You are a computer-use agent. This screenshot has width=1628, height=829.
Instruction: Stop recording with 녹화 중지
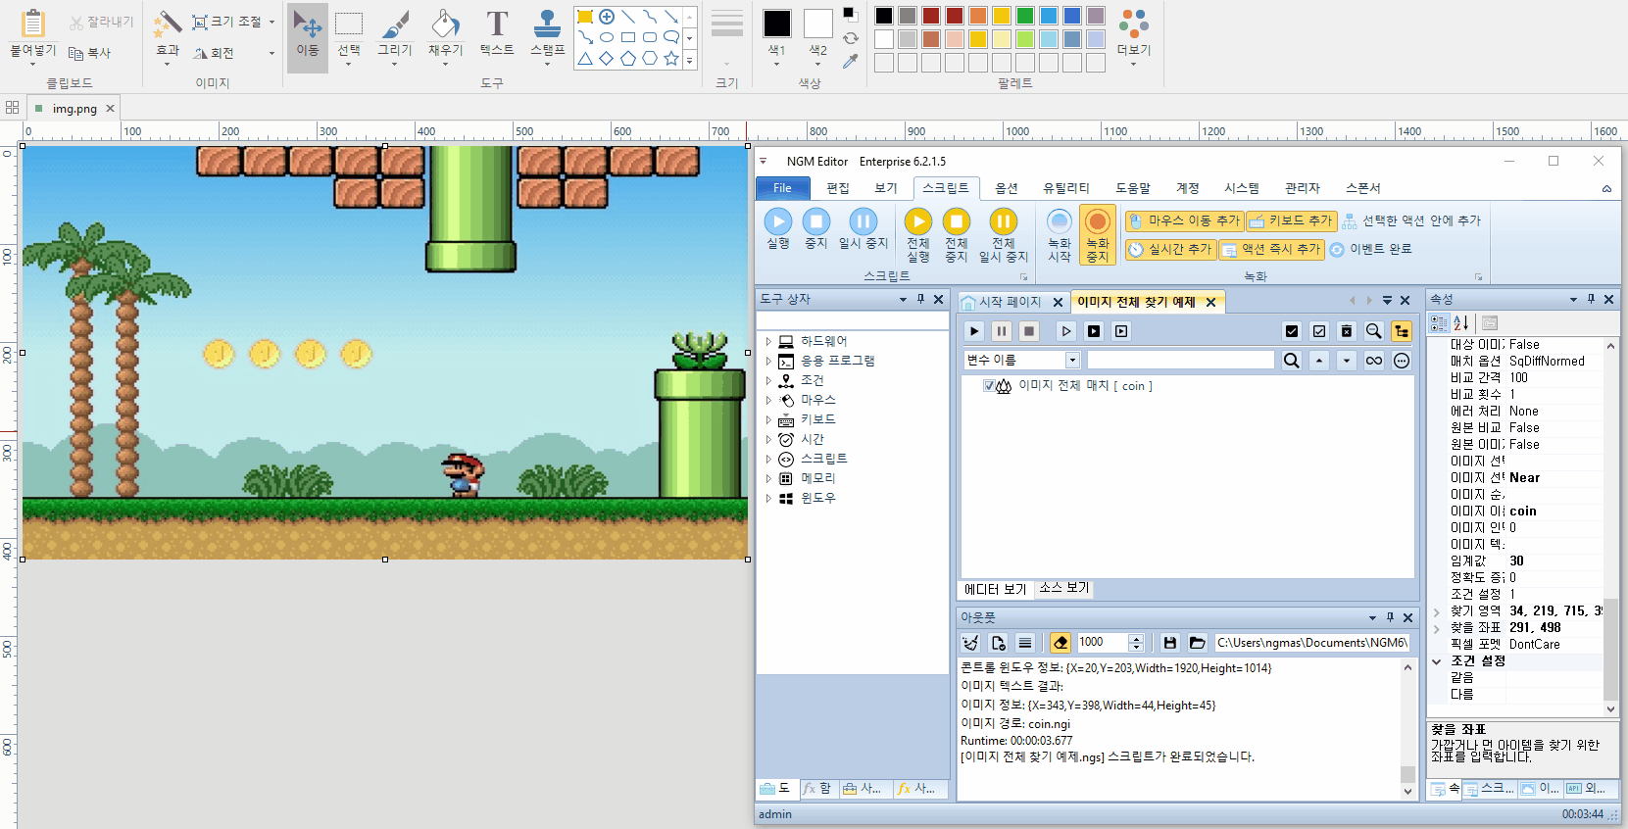click(1098, 235)
